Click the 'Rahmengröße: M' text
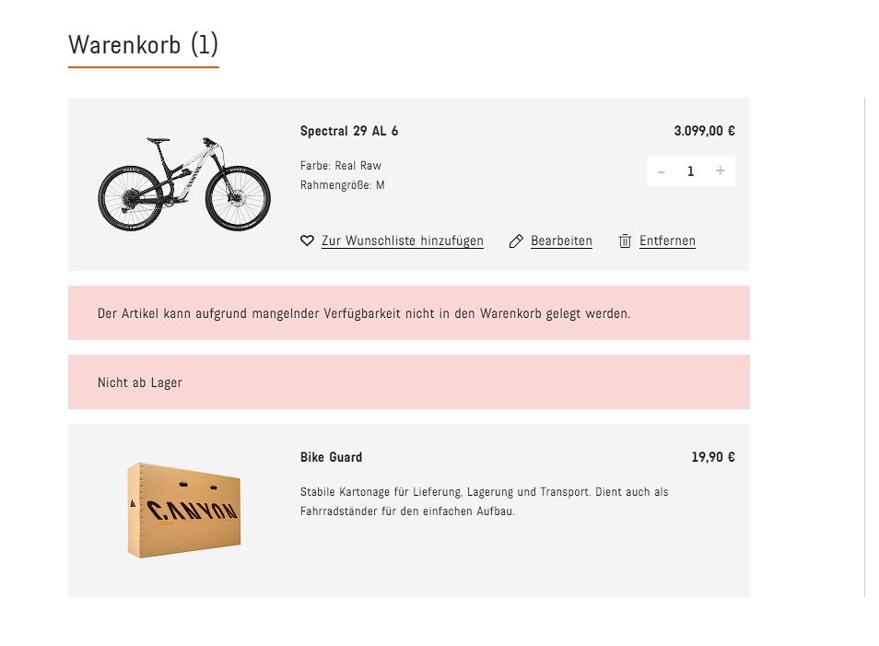Image resolution: width=879 pixels, height=646 pixels. (x=343, y=185)
